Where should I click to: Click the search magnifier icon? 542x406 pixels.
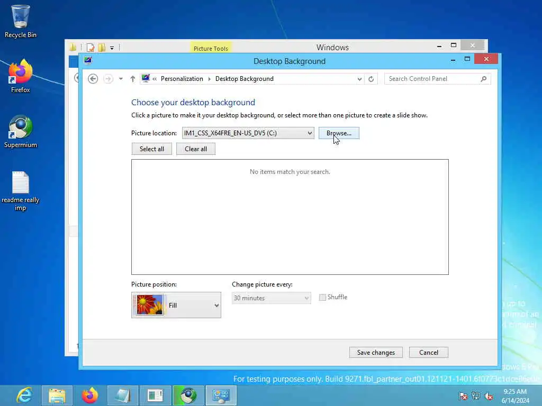pos(484,79)
